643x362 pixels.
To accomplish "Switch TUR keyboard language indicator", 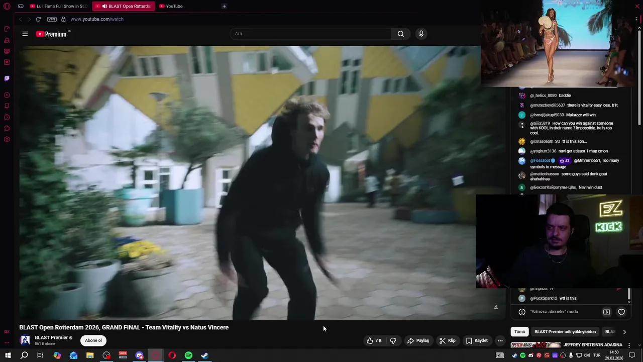I will [x=597, y=355].
